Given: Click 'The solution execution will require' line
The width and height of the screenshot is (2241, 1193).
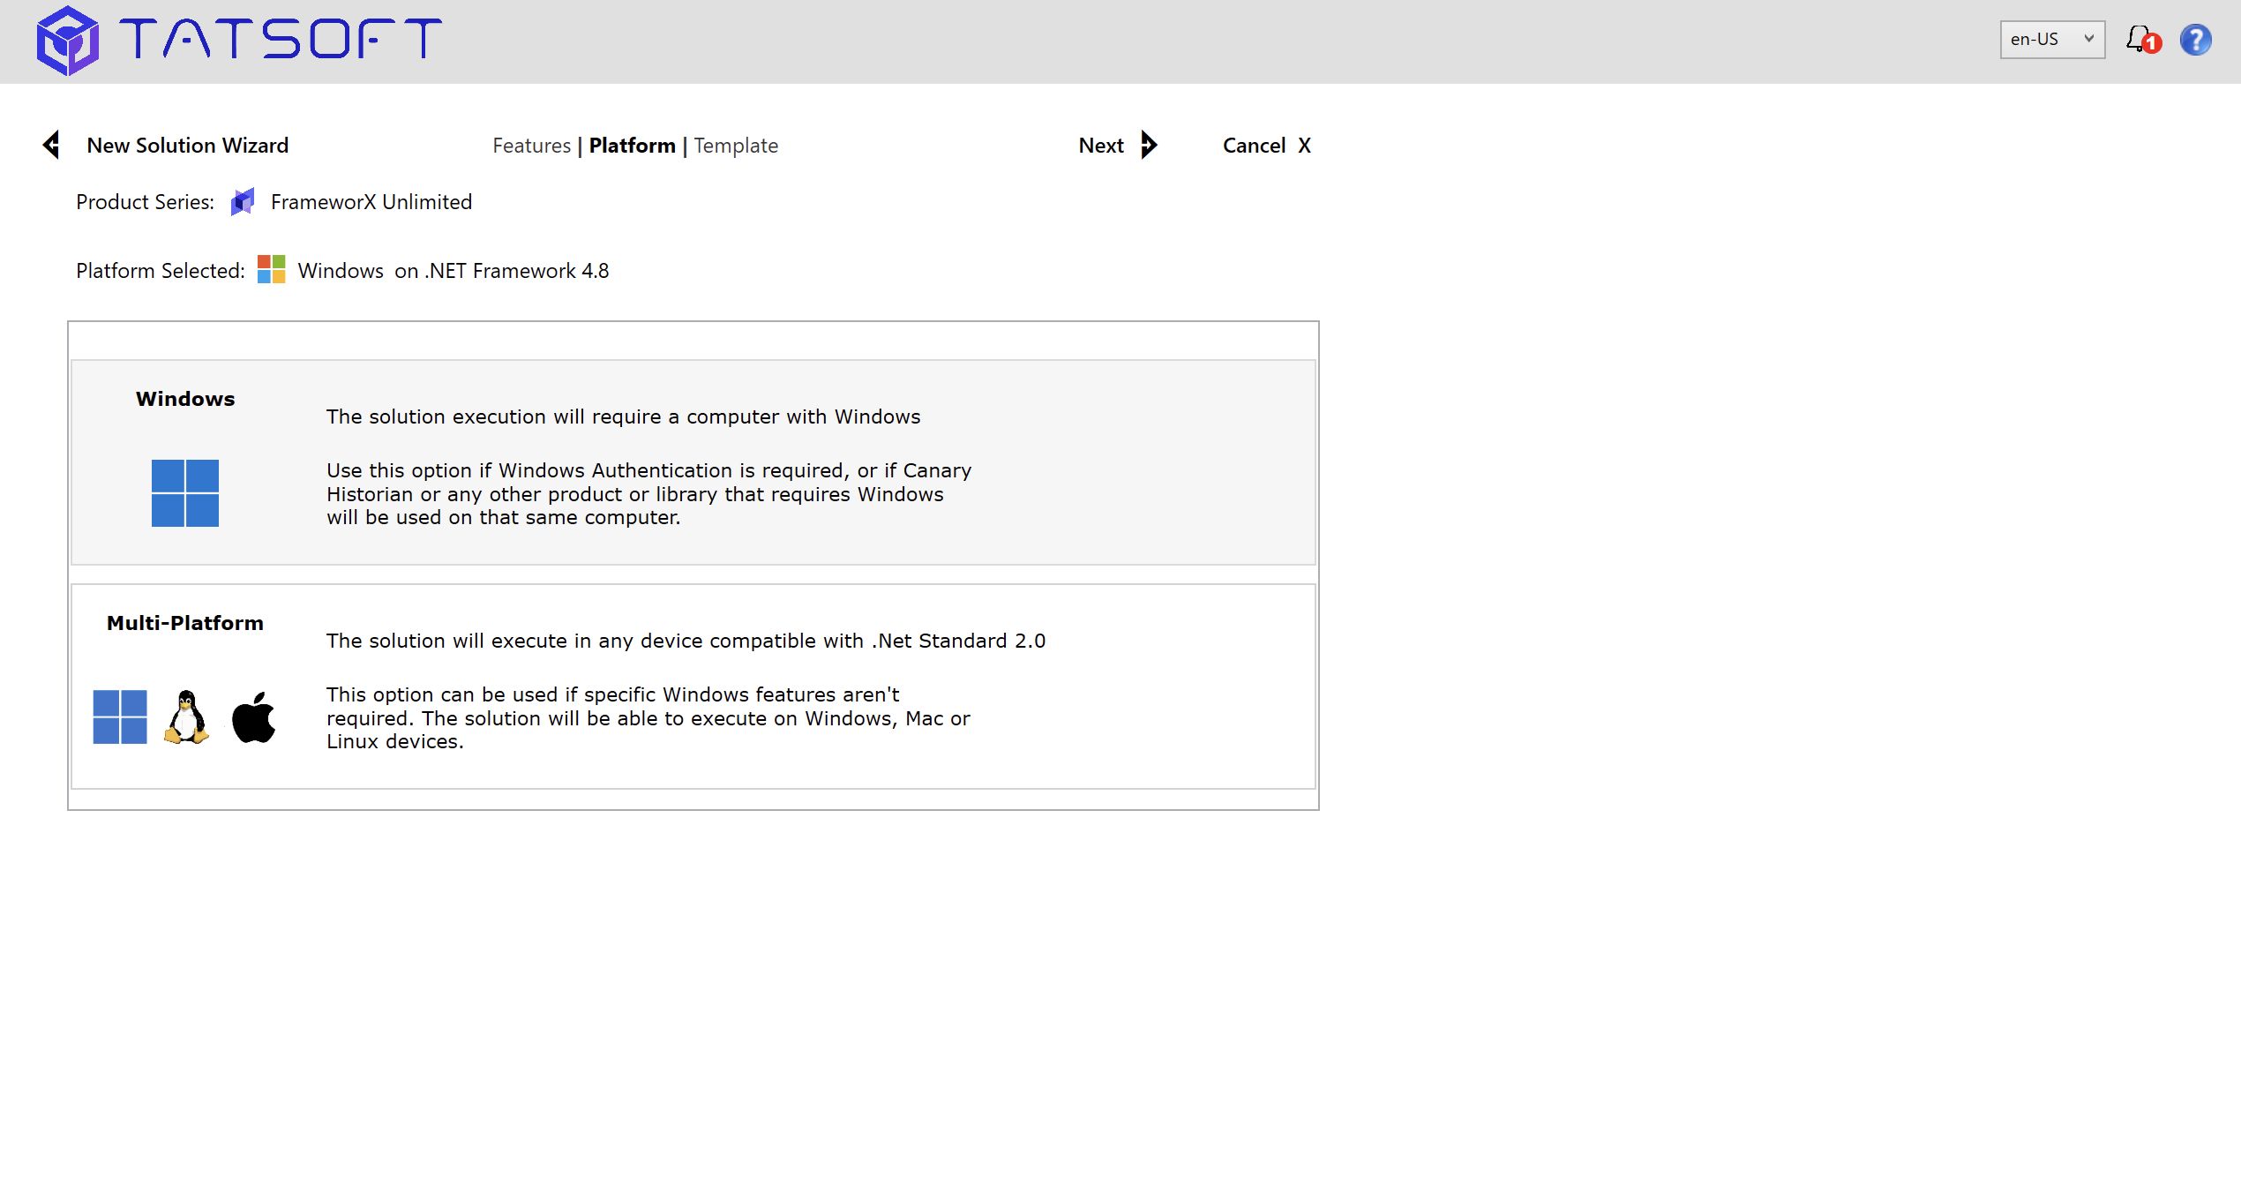Looking at the screenshot, I should point(623,416).
